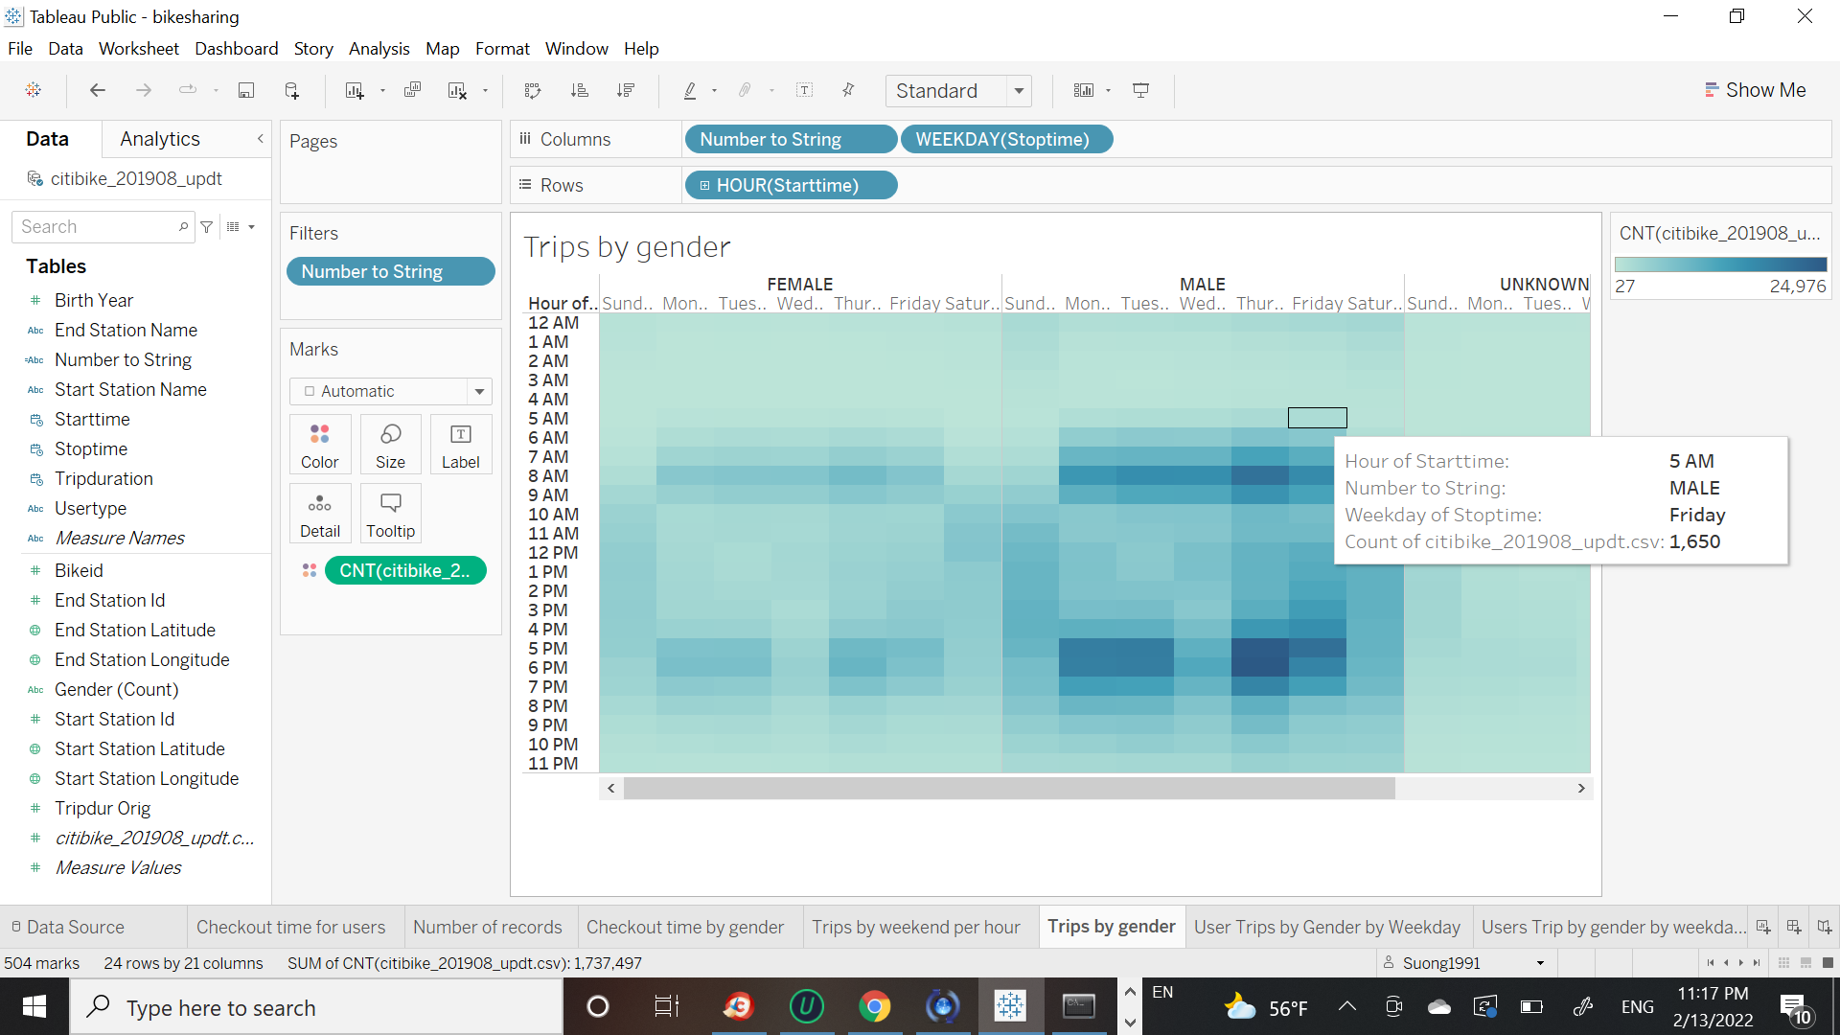
Task: Collapse the Data pane with the chevron
Action: tap(260, 139)
